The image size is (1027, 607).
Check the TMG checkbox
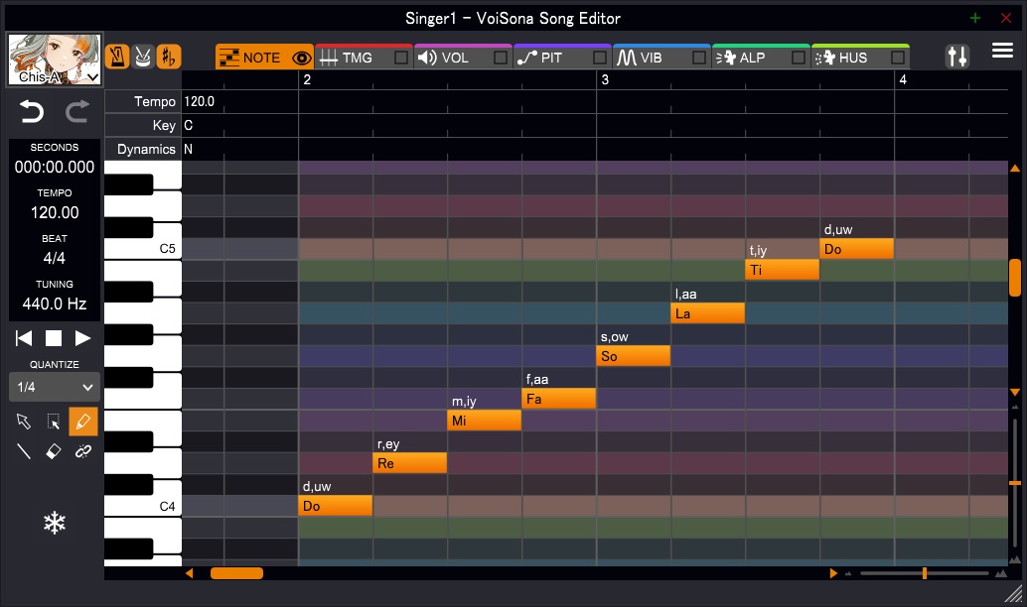401,58
